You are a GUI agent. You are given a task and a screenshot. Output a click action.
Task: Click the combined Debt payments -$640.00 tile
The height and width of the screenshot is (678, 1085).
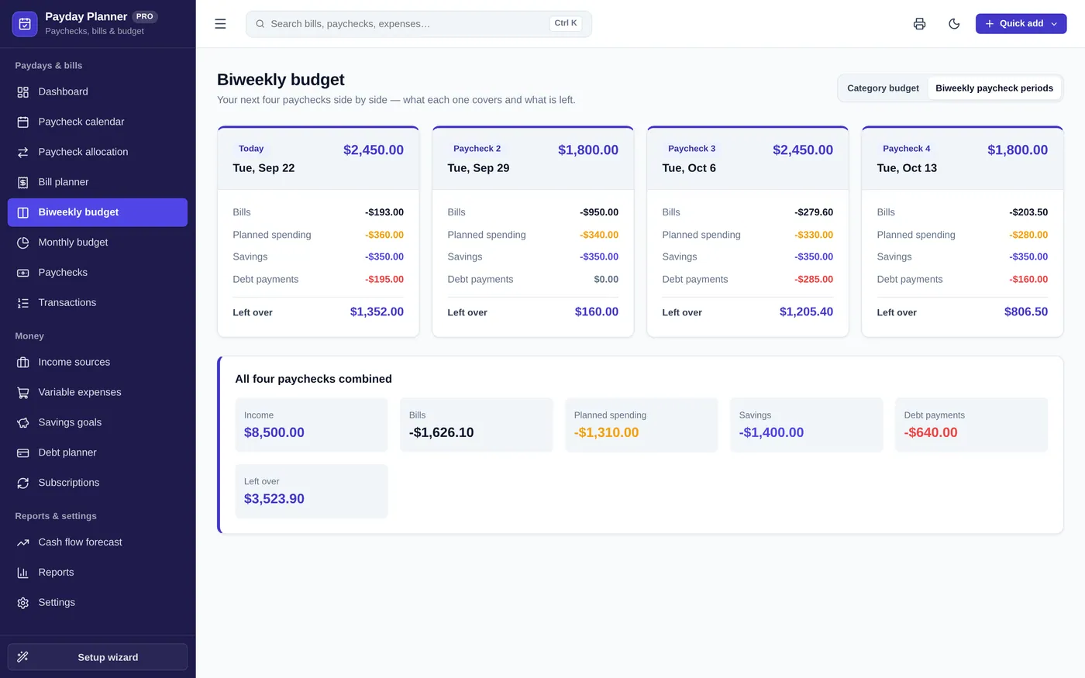pyautogui.click(x=972, y=425)
